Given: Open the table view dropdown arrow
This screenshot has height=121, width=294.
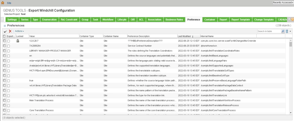Looking at the screenshot, I should point(290,31).
